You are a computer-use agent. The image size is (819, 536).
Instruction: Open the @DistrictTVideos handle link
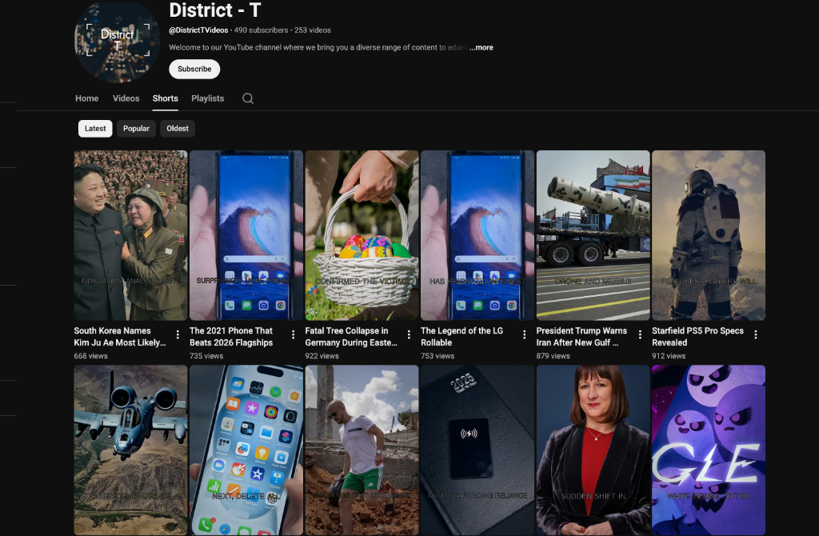198,30
